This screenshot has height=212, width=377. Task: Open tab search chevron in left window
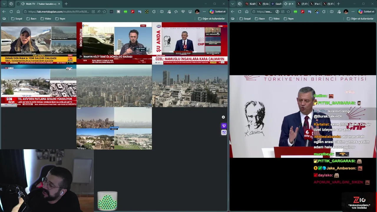4,4
